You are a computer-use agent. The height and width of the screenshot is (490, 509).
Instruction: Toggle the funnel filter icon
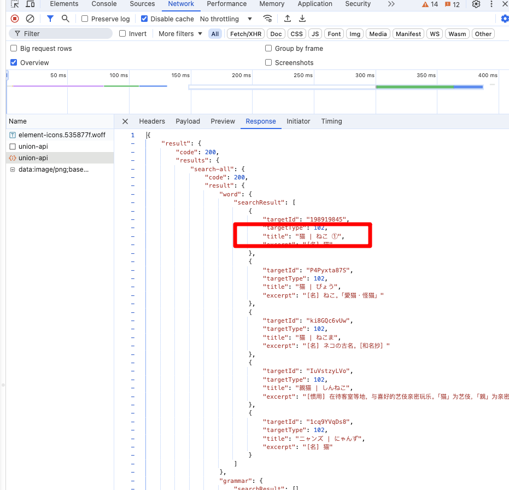tap(50, 19)
